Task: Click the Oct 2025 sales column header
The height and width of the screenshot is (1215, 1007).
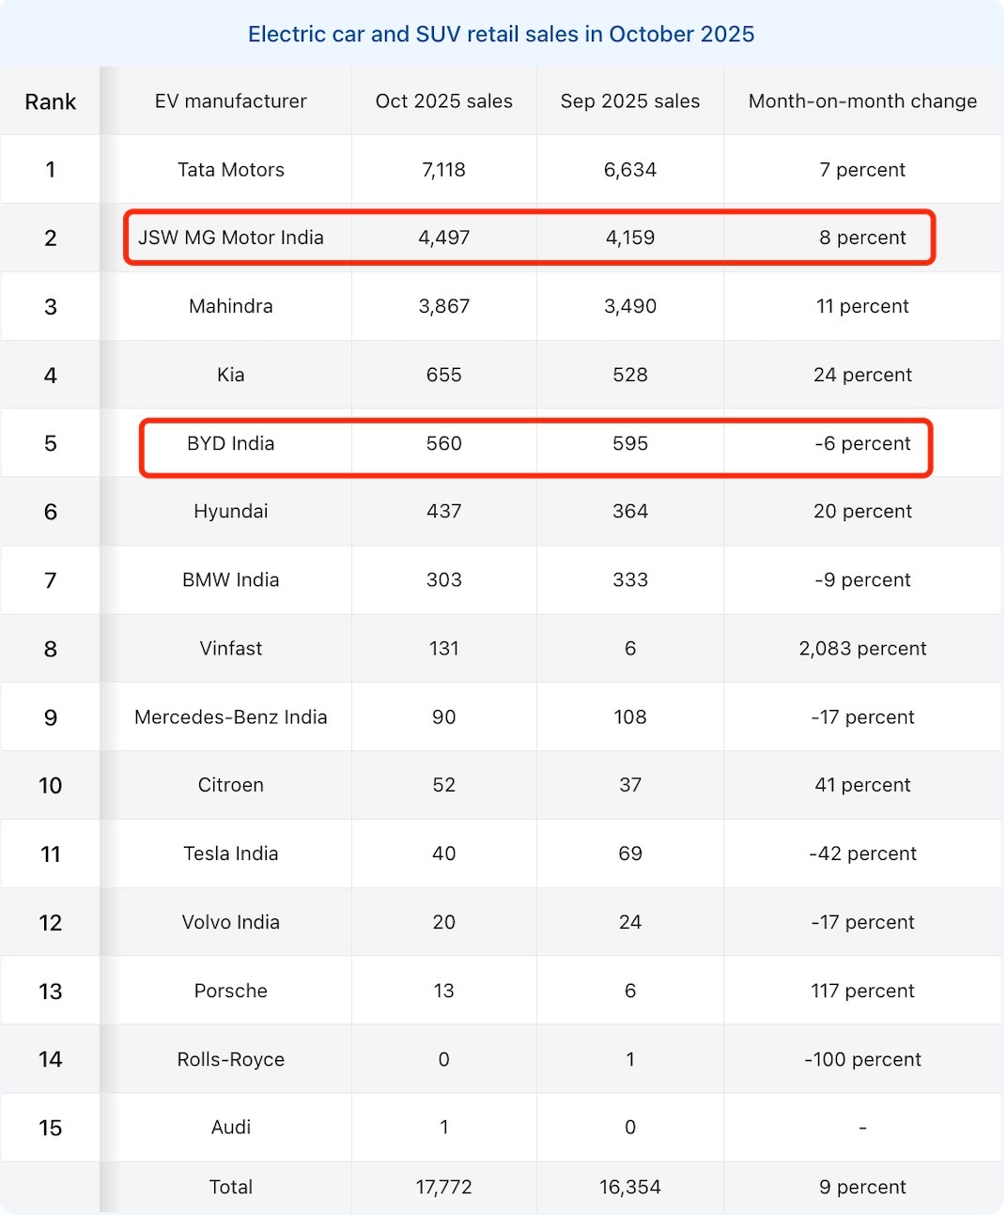Action: pyautogui.click(x=444, y=101)
